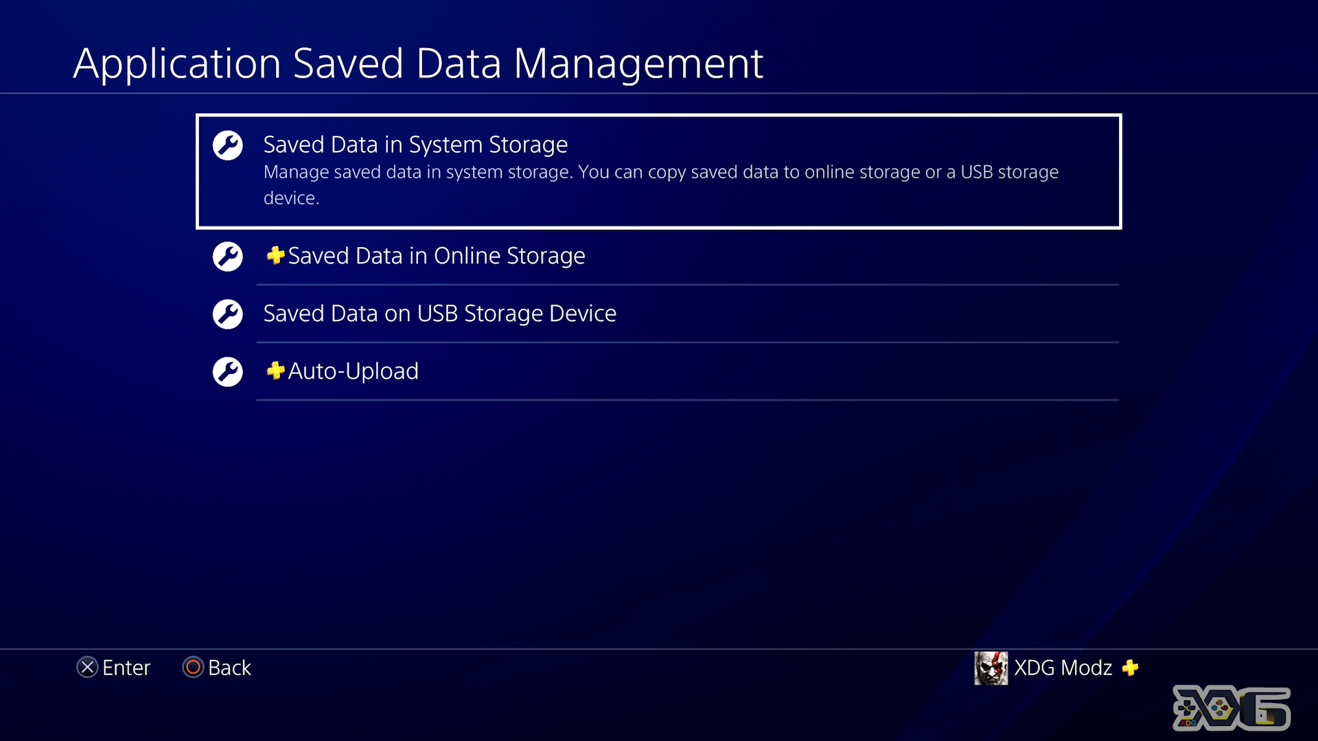
Task: Click the wrench icon beside Saved Data in Online Storage
Action: coord(227,257)
